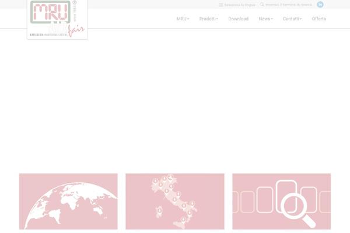Open the Italy map locations tile
Viewport: 350px width, 233px height.
coord(175,202)
